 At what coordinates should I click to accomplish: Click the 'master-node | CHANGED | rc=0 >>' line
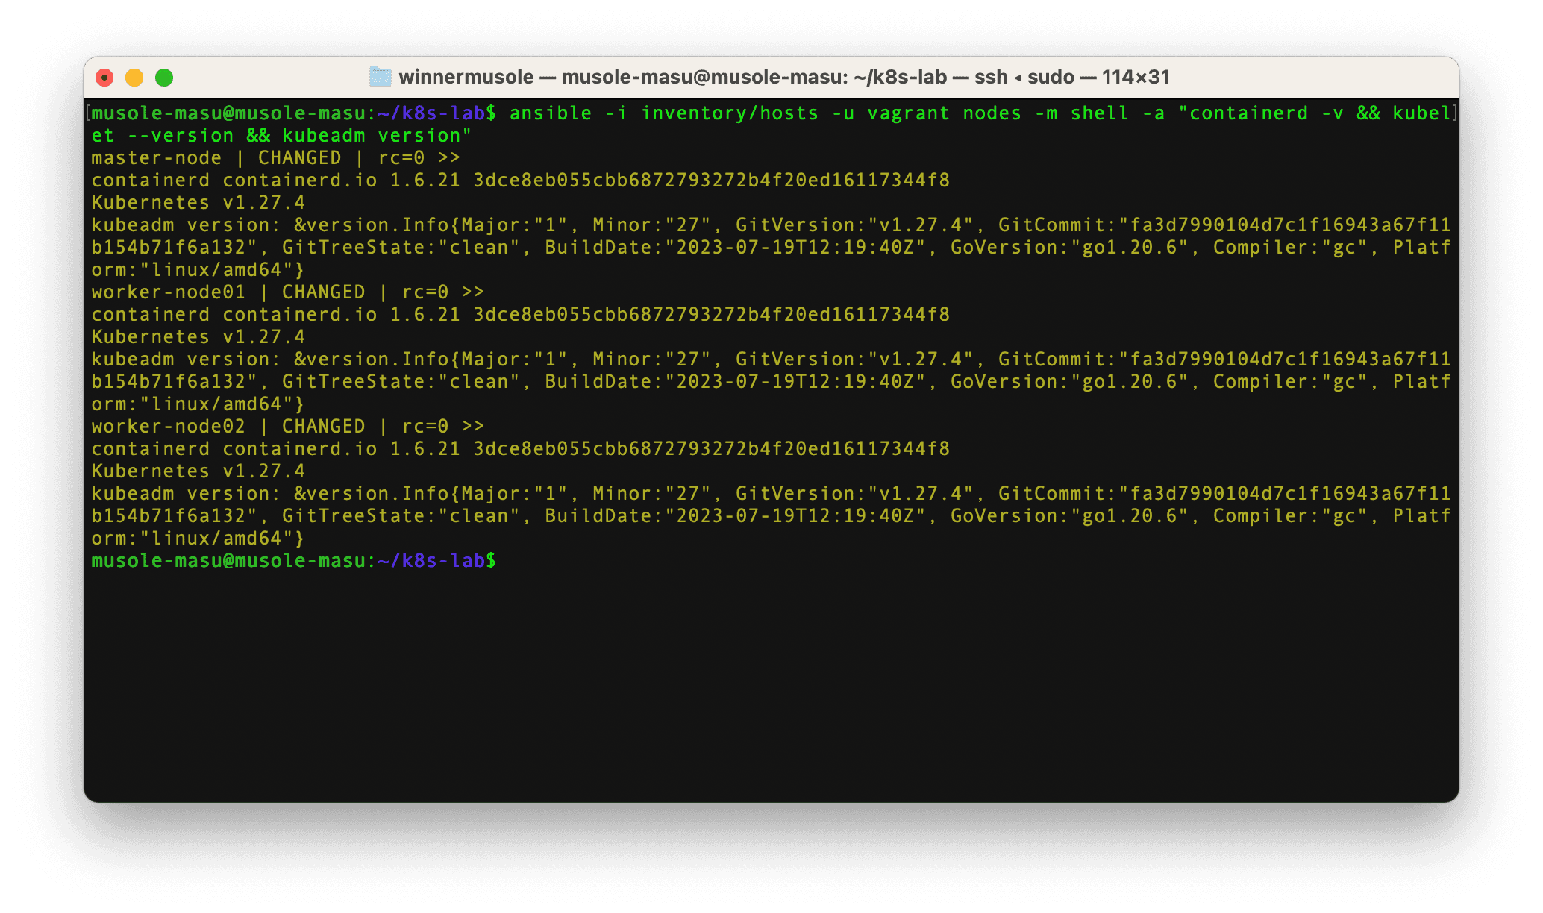276,158
